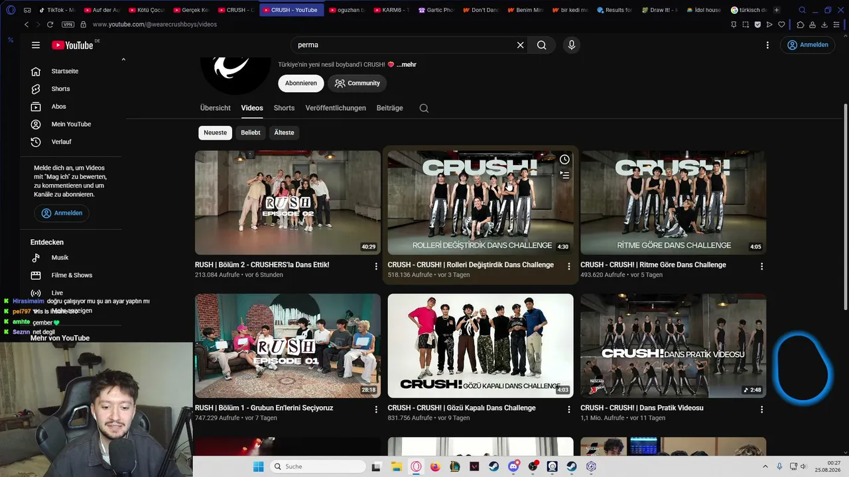The image size is (849, 477).
Task: Open Mein YouTube in the sidebar
Action: (x=71, y=124)
